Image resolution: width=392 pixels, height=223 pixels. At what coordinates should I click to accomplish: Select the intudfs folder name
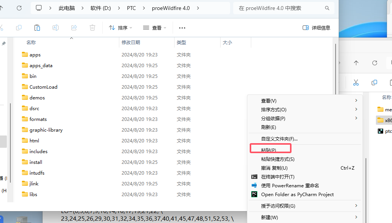click(37, 173)
